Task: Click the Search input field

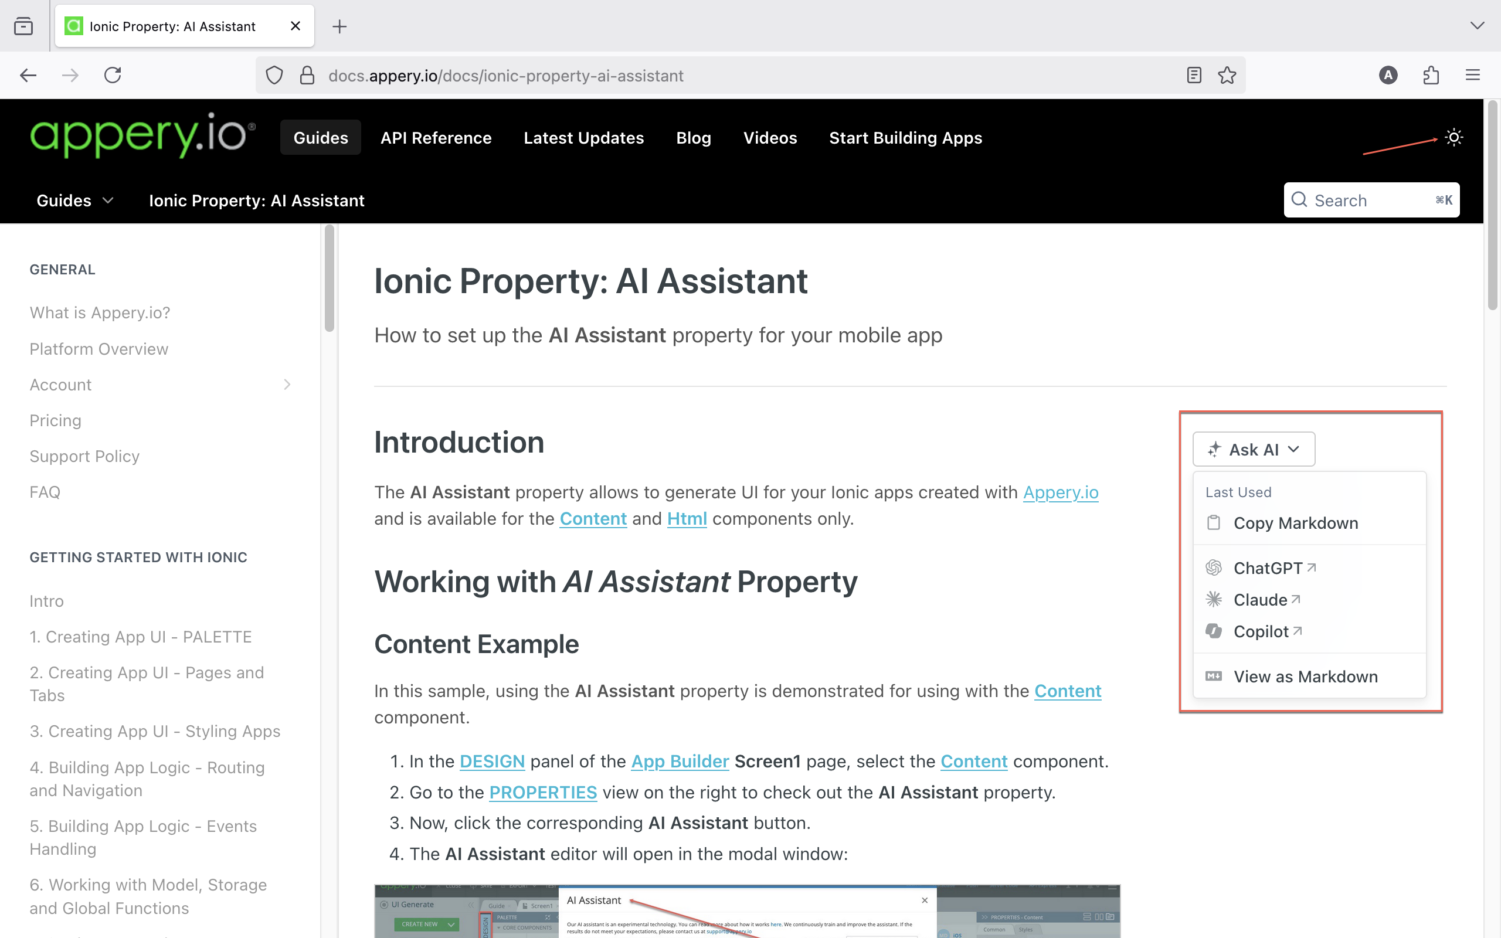Action: (1371, 200)
